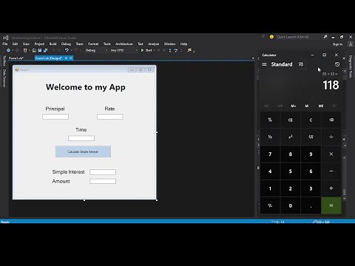The width and height of the screenshot is (355, 266).
Task: Click the Calculator 3 key
Action: point(311,188)
